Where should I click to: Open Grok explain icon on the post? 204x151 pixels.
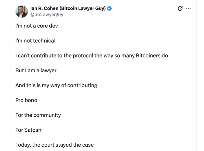180,9
